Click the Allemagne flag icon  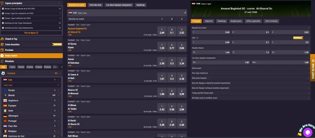(x=5, y=116)
